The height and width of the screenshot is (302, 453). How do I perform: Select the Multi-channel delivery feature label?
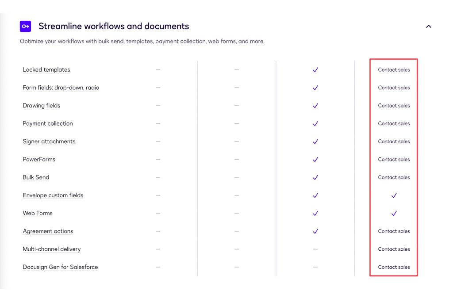(52, 249)
